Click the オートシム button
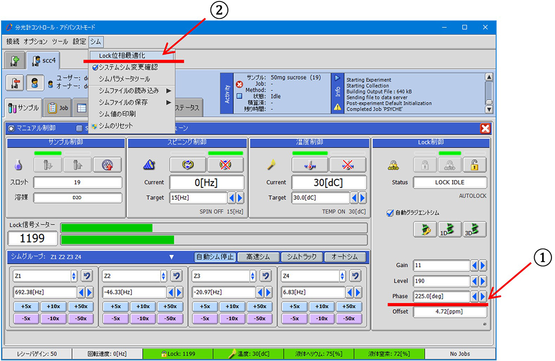555x361 pixels. (x=344, y=257)
